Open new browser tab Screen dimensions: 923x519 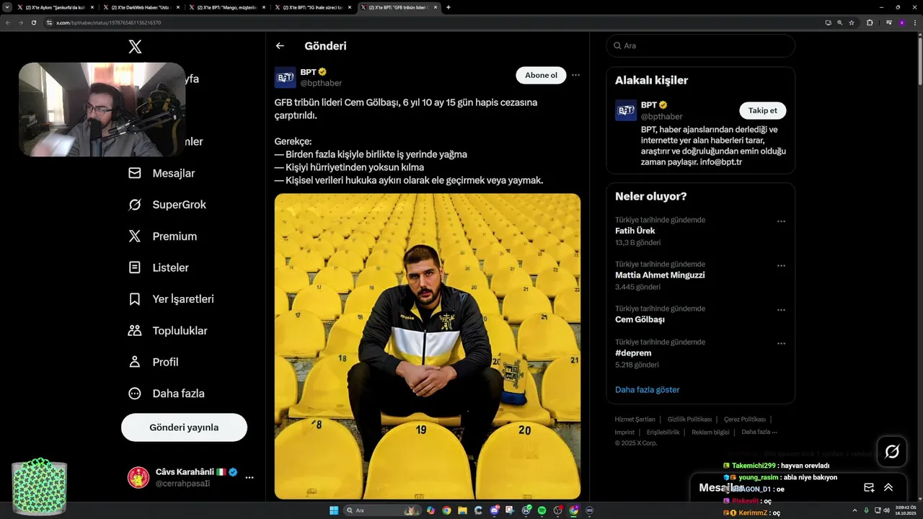[448, 7]
